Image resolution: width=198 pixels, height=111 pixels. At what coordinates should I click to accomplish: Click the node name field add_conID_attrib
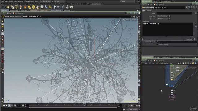click(x=170, y=7)
